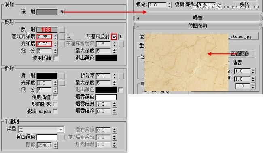This screenshot has height=153, width=263.
Task: Click the refraction 细分 field showing 8
Action: coord(44,90)
